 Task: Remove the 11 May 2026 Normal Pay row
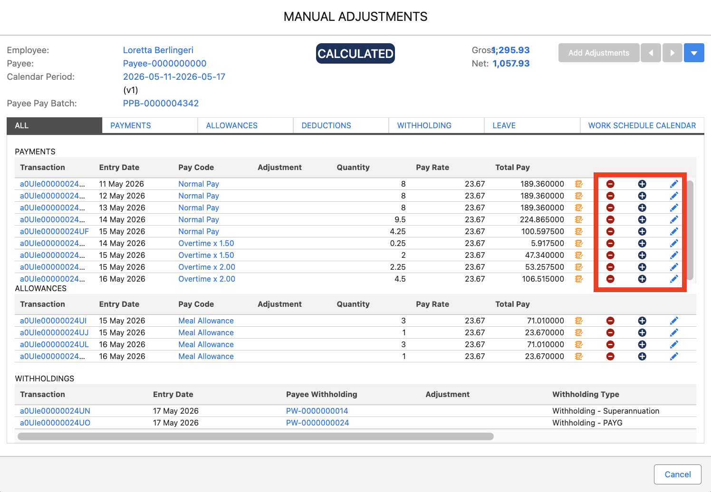tap(610, 184)
